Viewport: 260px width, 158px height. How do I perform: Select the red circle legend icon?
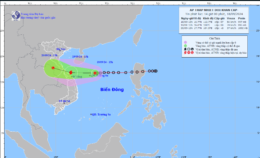point(189,53)
